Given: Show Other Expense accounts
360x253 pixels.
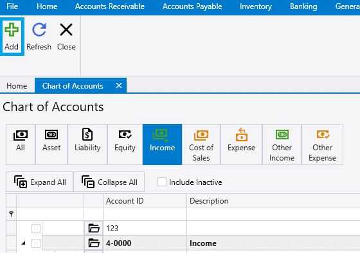Looking at the screenshot, I should (322, 144).
